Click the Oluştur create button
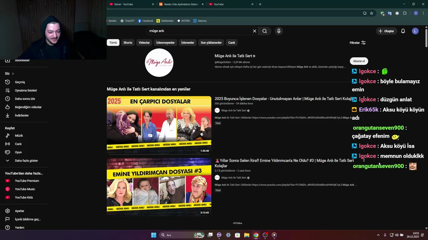 pos(386,31)
